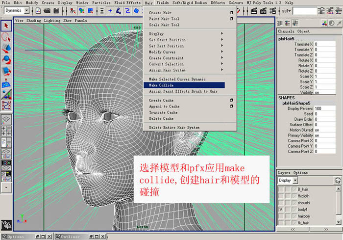Viewport: 343px width, 240px height.
Task: Toggle visibility box of fk_hair layer
Action: pos(281,223)
